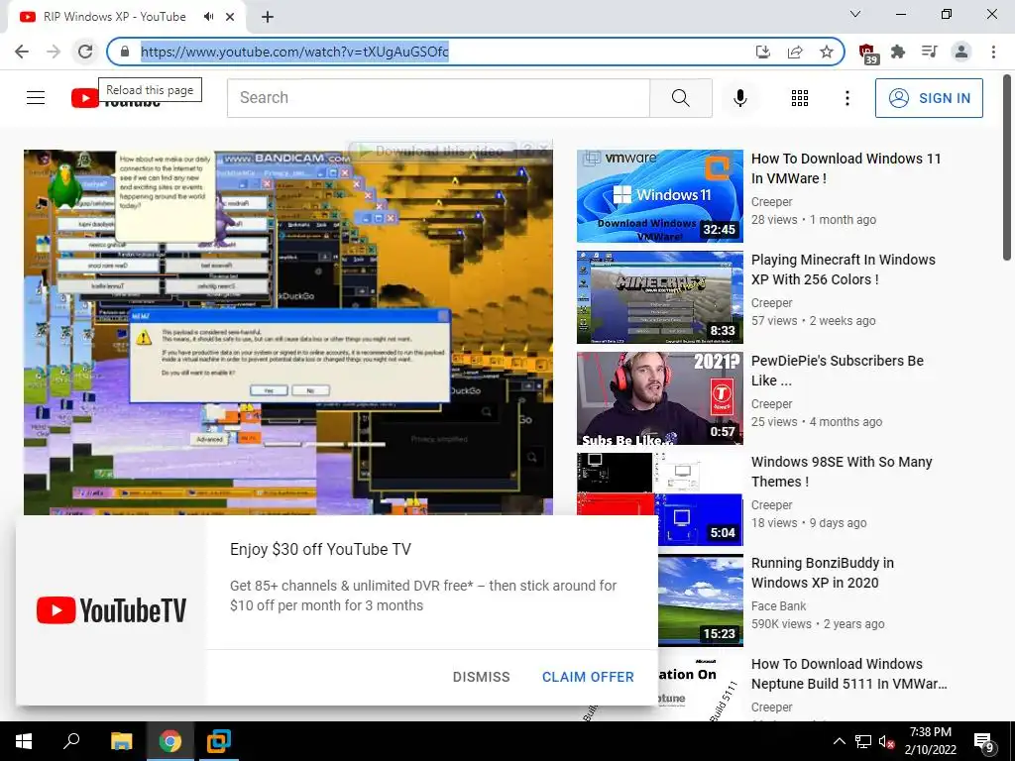The image size is (1015, 761).
Task: Open network status tray icon
Action: coord(863,741)
